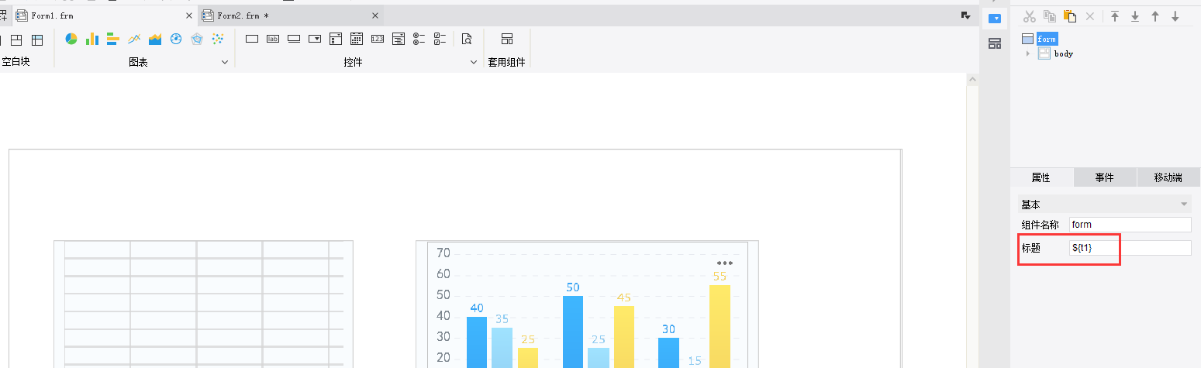This screenshot has width=1201, height=368.
Task: Open the reusable component (套用组件) icon
Action: pos(507,39)
